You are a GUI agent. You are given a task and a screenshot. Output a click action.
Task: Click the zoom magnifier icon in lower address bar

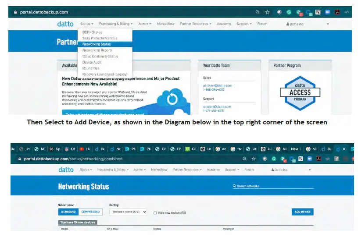coord(244,159)
